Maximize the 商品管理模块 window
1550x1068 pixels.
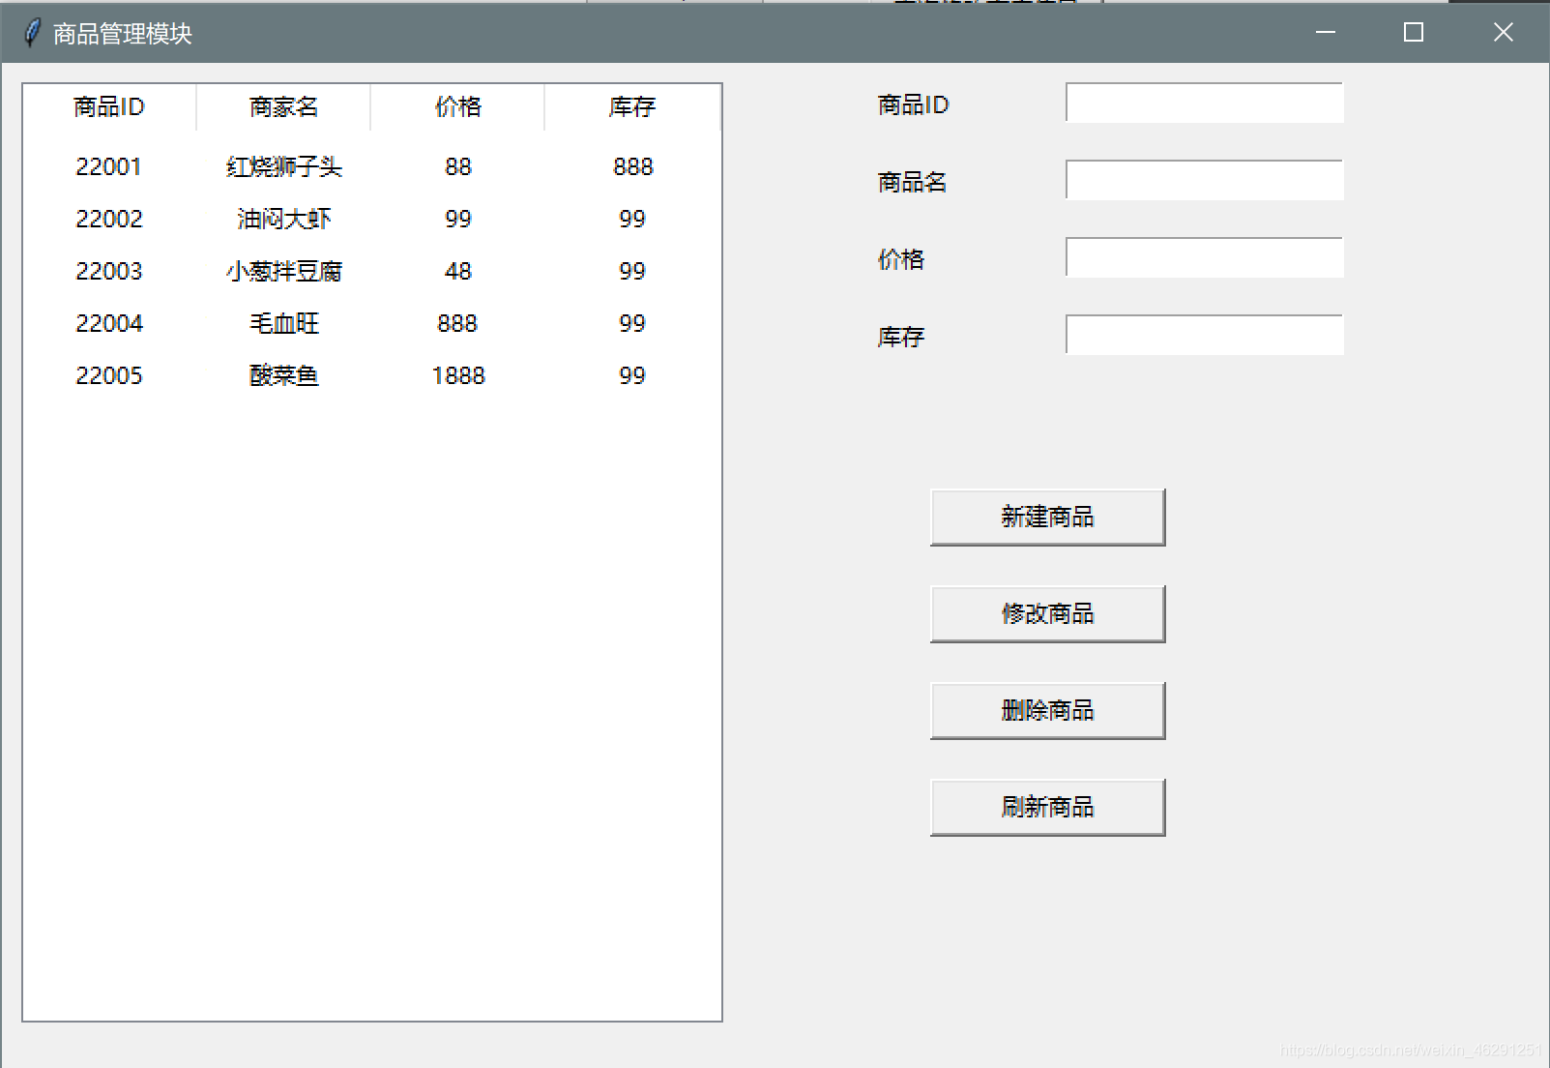(x=1414, y=32)
